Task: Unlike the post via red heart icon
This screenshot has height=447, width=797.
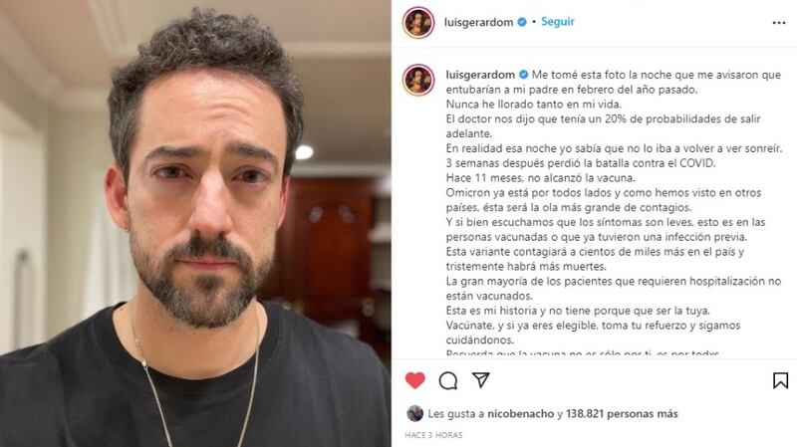Action: pos(415,380)
